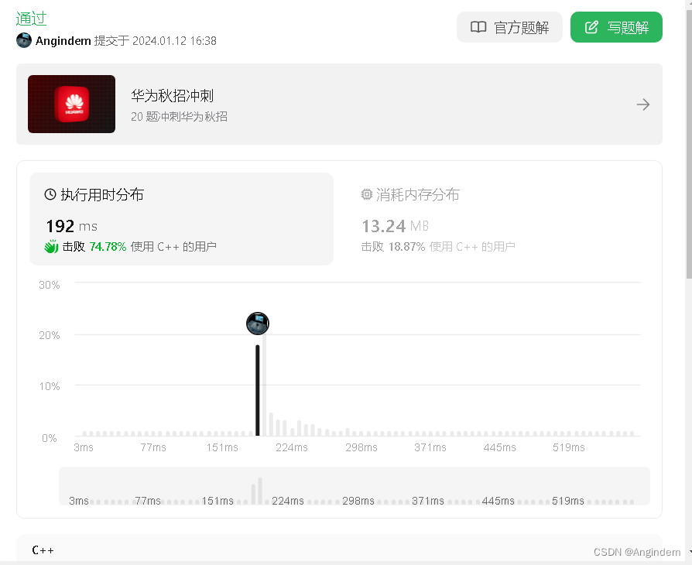Click the 通过 accepted status text
Viewport: 692px width, 565px height.
[31, 19]
